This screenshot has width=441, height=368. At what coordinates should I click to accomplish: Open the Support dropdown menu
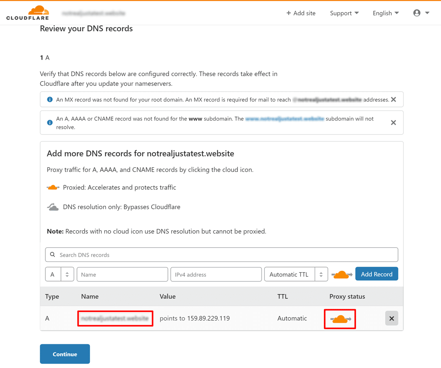[x=344, y=13]
